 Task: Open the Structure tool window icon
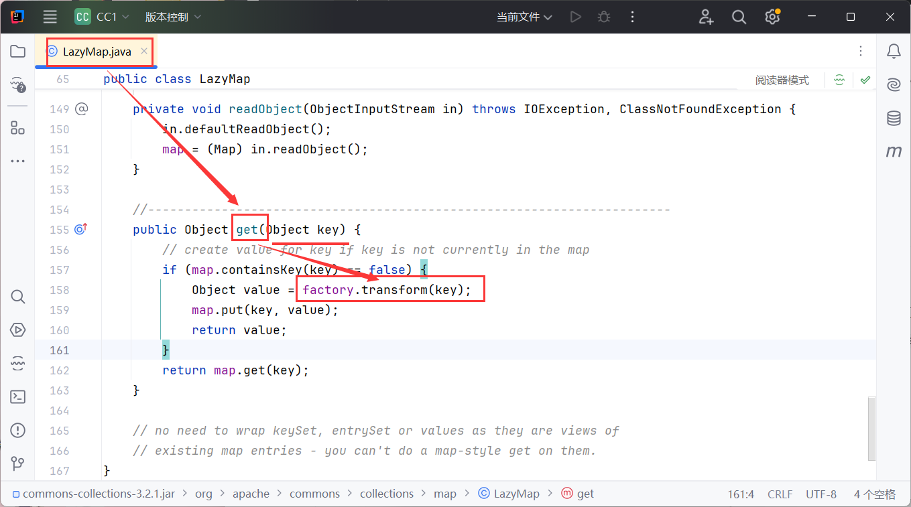point(18,128)
